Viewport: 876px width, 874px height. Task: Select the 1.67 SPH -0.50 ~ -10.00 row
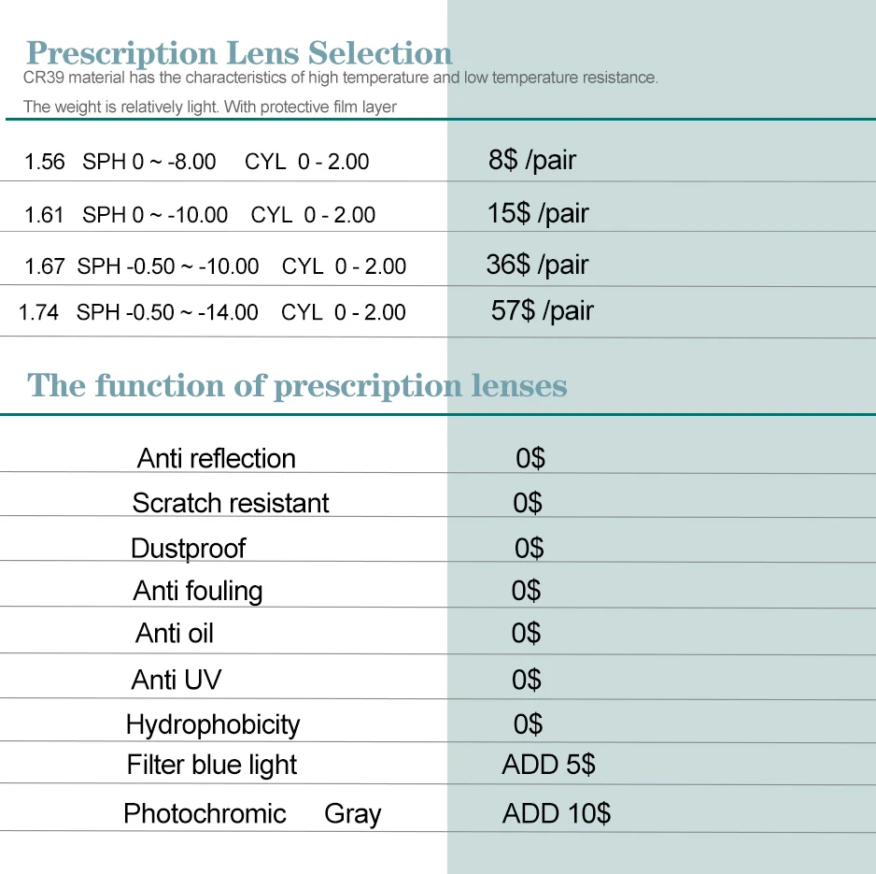[216, 266]
